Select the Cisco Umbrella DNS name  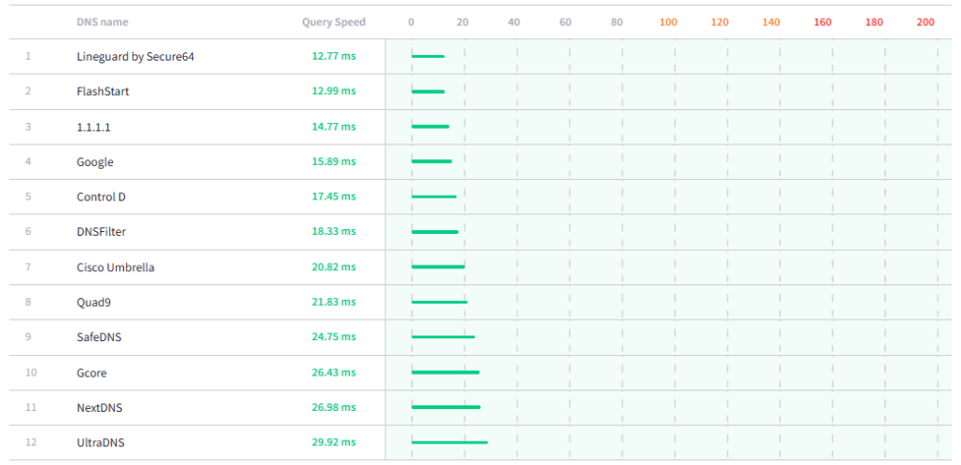[x=115, y=267]
